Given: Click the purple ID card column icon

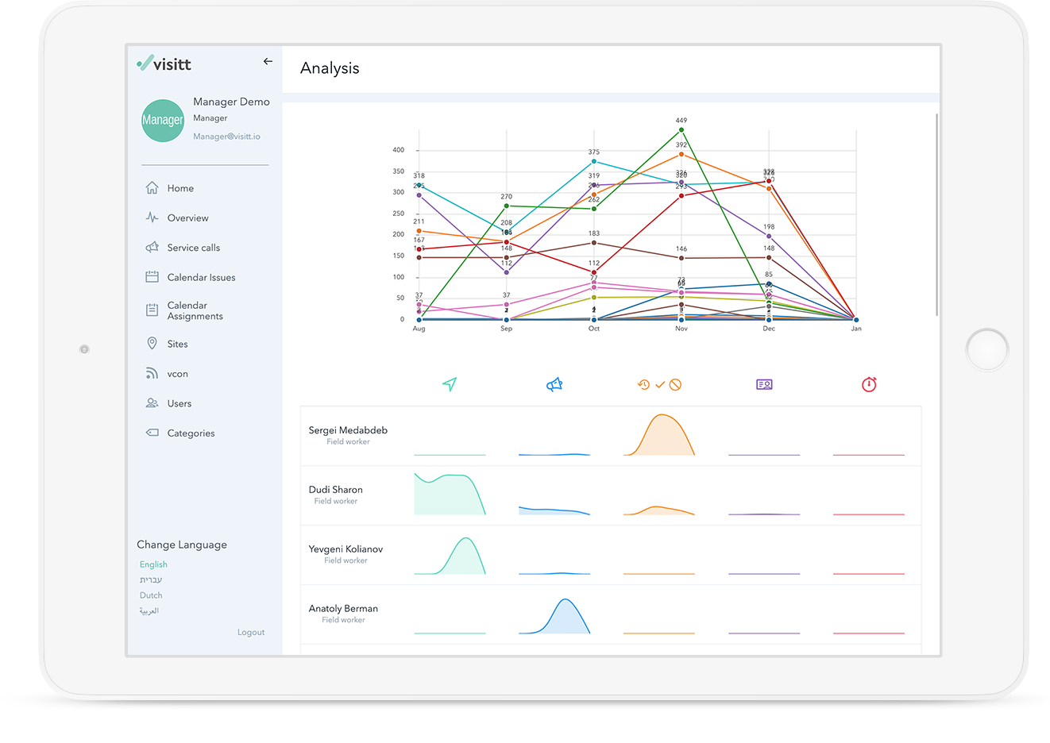Looking at the screenshot, I should point(764,384).
